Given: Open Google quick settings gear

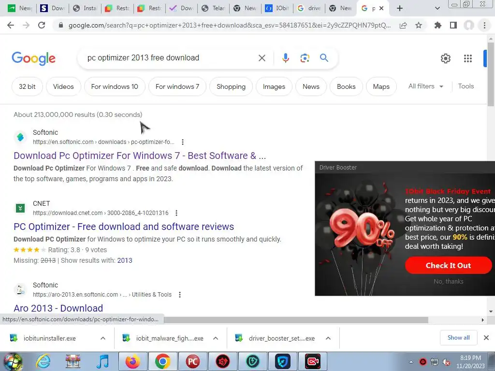Looking at the screenshot, I should click(445, 58).
